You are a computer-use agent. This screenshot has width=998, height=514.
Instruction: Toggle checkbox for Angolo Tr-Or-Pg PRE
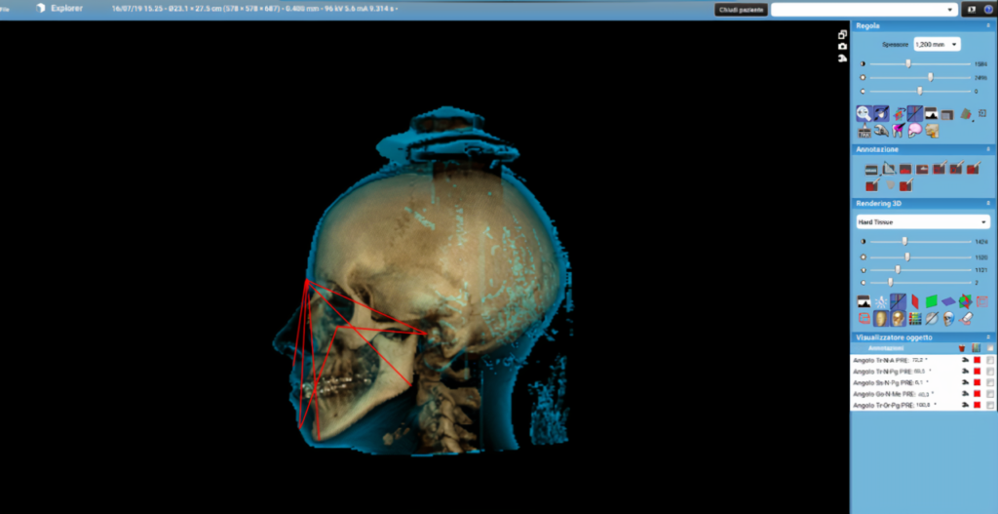[x=990, y=405]
